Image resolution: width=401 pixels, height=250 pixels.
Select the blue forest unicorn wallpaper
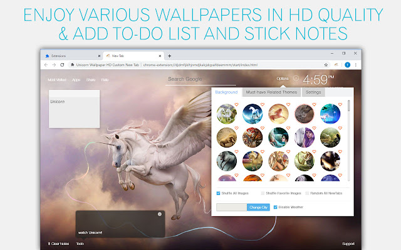[330, 114]
